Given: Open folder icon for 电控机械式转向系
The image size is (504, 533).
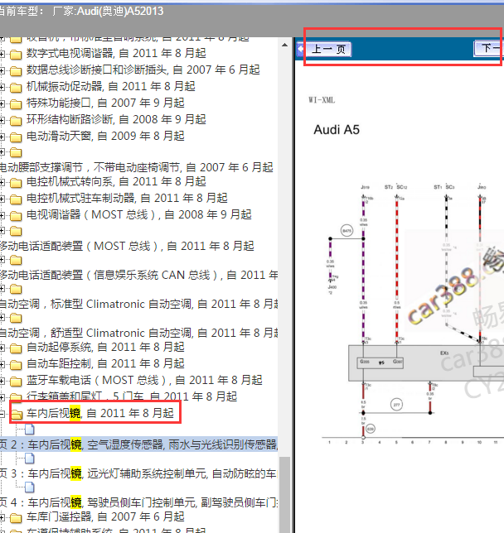Looking at the screenshot, I should (16, 183).
